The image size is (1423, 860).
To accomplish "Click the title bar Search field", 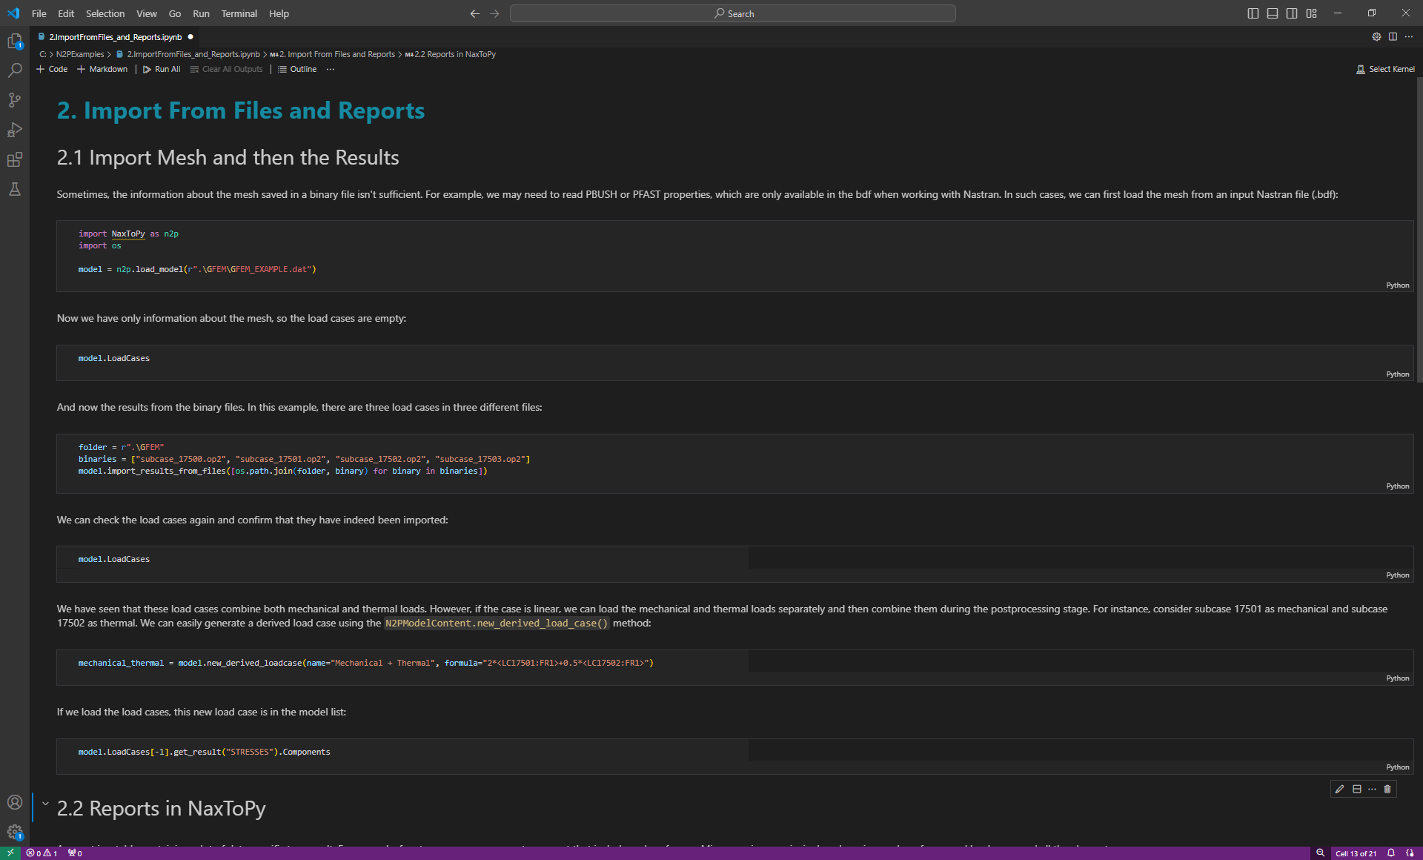I will point(732,13).
